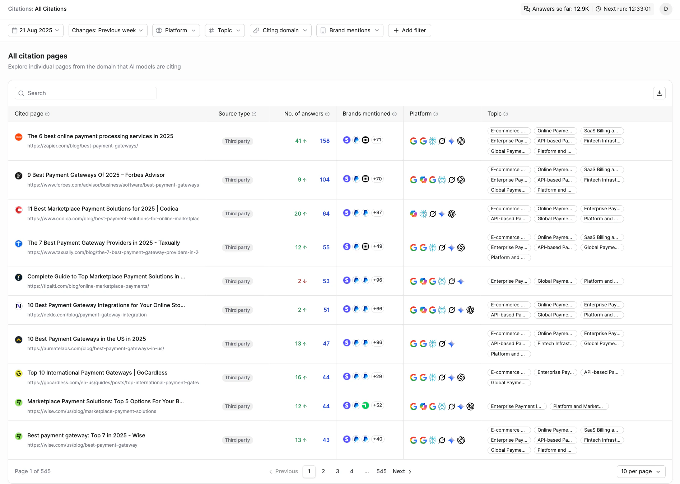This screenshot has height=484, width=680.
Task: Open the Citing domain filter dropdown
Action: [x=280, y=30]
